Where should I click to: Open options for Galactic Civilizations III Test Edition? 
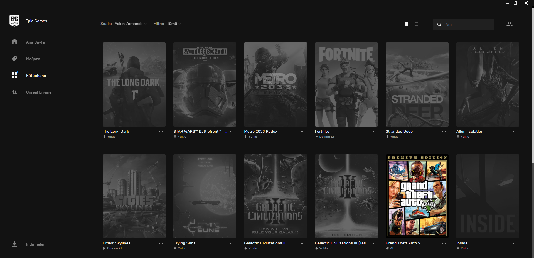pyautogui.click(x=373, y=243)
